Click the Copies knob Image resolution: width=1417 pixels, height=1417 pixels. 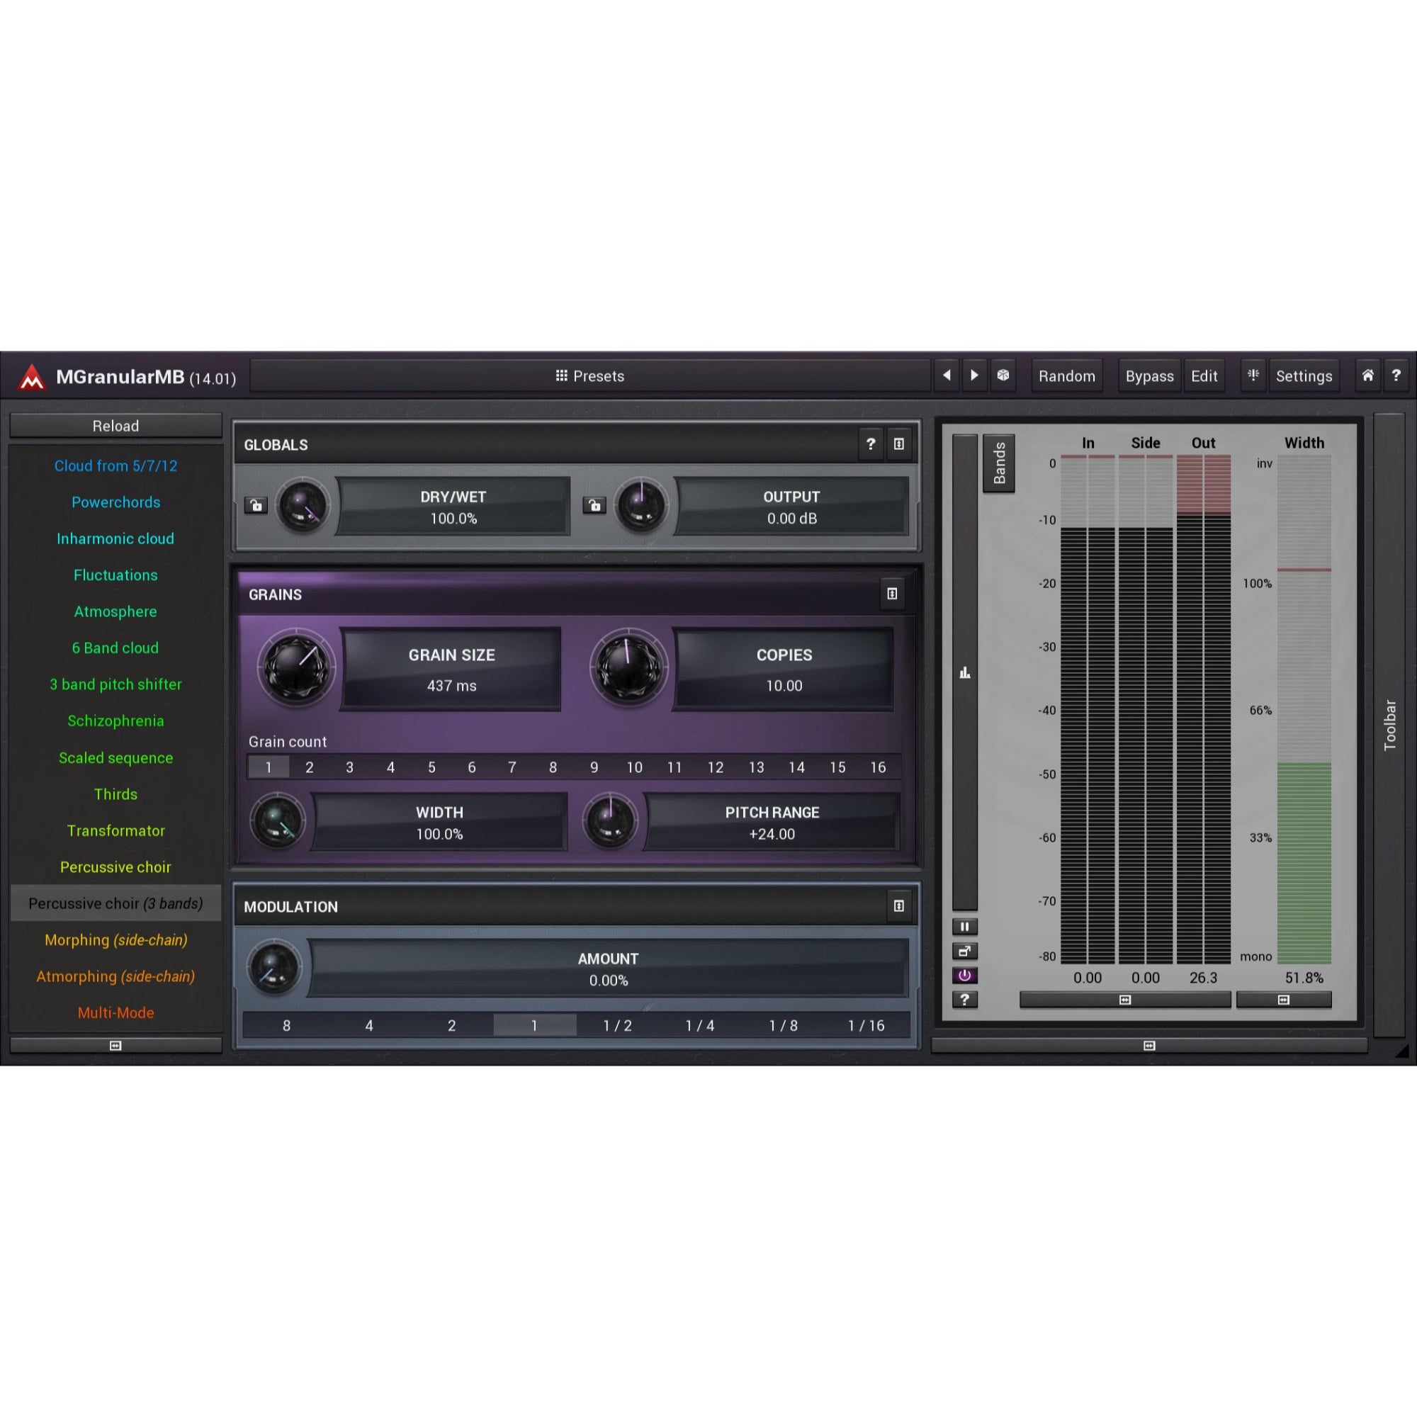(628, 667)
